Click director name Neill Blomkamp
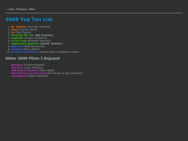 [34, 46]
